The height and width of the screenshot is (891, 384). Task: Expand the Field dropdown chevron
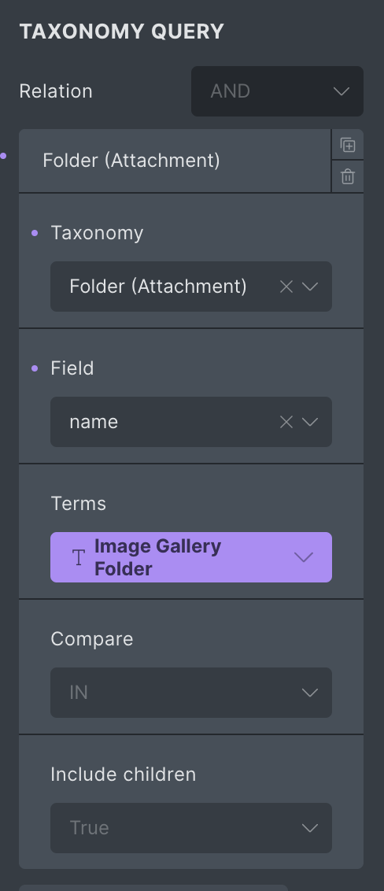click(x=310, y=422)
